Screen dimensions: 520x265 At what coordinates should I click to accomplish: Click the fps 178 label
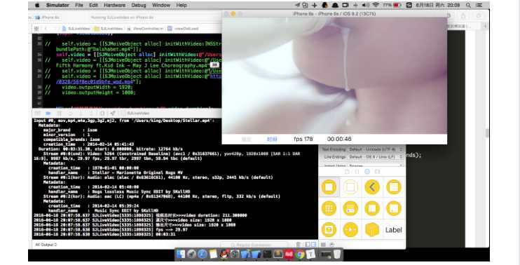tap(303, 139)
